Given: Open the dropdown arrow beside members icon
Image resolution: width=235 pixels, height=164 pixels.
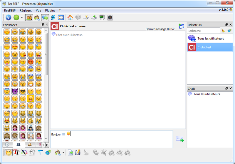Looking at the screenshot, I should tap(63, 153).
